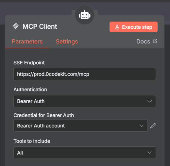Viewport: 170px width, 166px height.
Task: Click the SSE Endpoint label
Action: 29,63
